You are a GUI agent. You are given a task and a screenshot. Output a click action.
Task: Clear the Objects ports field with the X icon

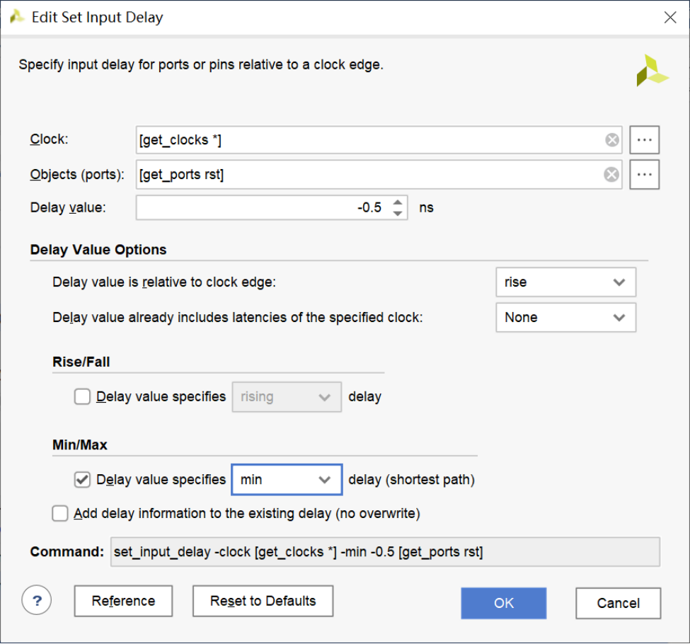point(612,174)
